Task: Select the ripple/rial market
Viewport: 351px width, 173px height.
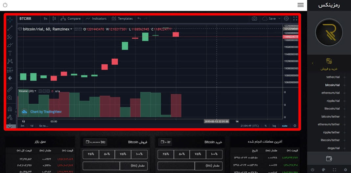Action: coord(333,101)
